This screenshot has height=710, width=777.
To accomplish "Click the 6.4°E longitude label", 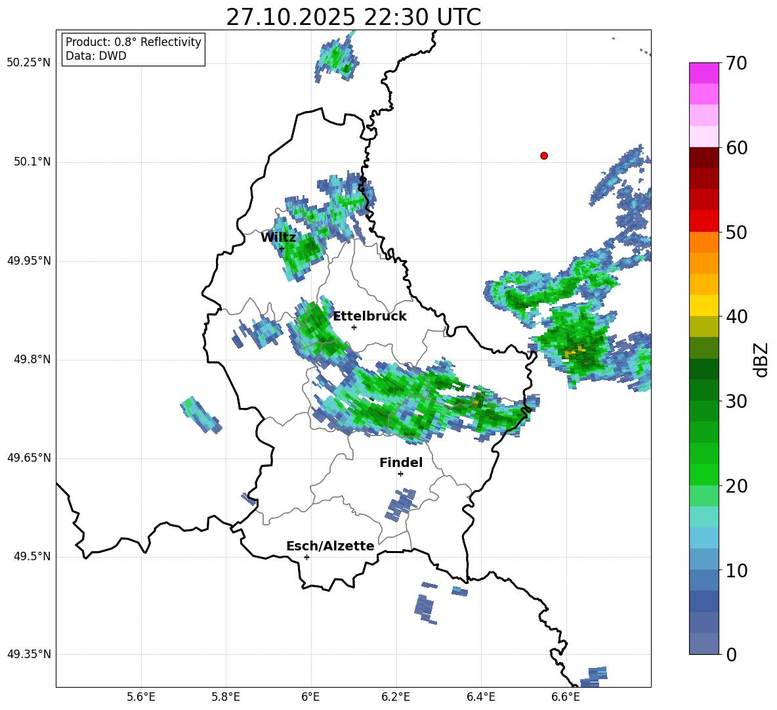I will pyautogui.click(x=480, y=698).
